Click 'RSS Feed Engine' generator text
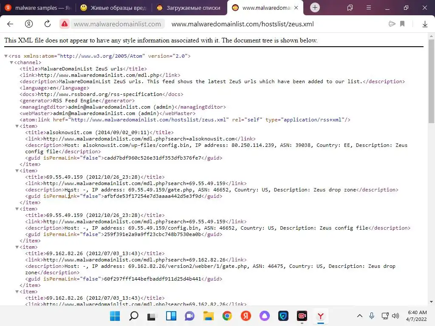 [76, 101]
